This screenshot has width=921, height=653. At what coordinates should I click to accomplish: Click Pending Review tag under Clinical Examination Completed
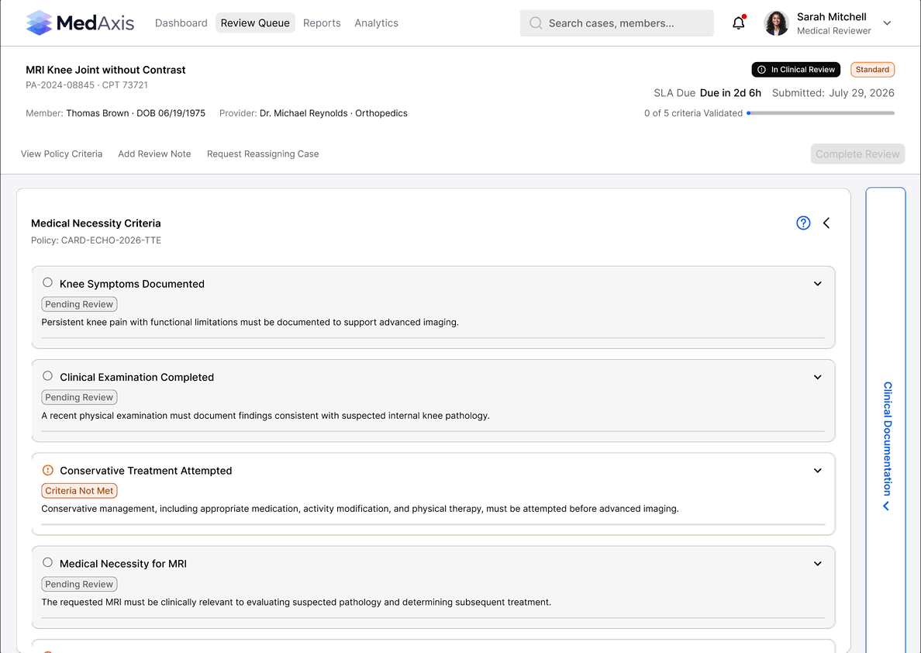[x=79, y=397]
